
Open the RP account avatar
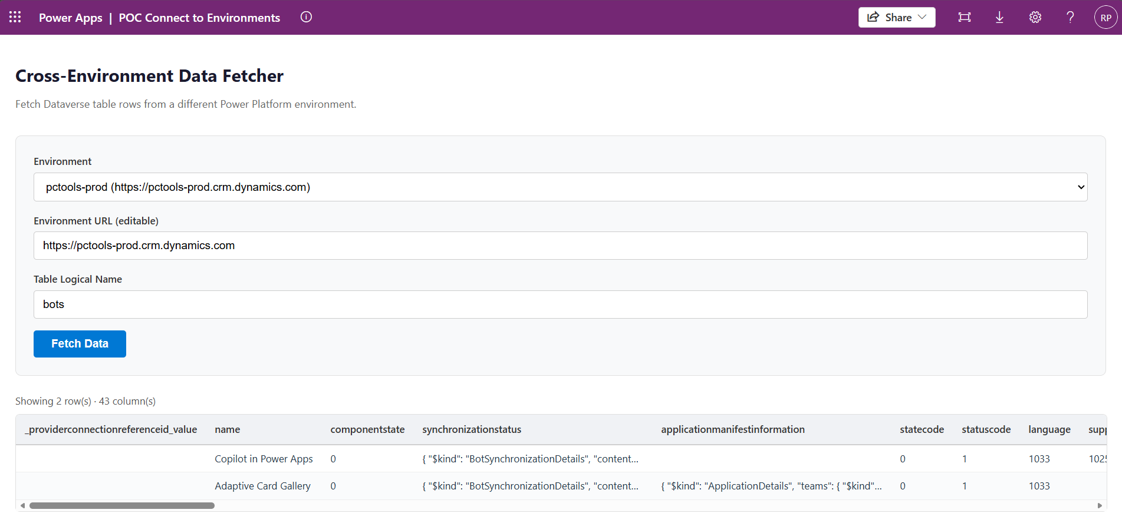1105,18
